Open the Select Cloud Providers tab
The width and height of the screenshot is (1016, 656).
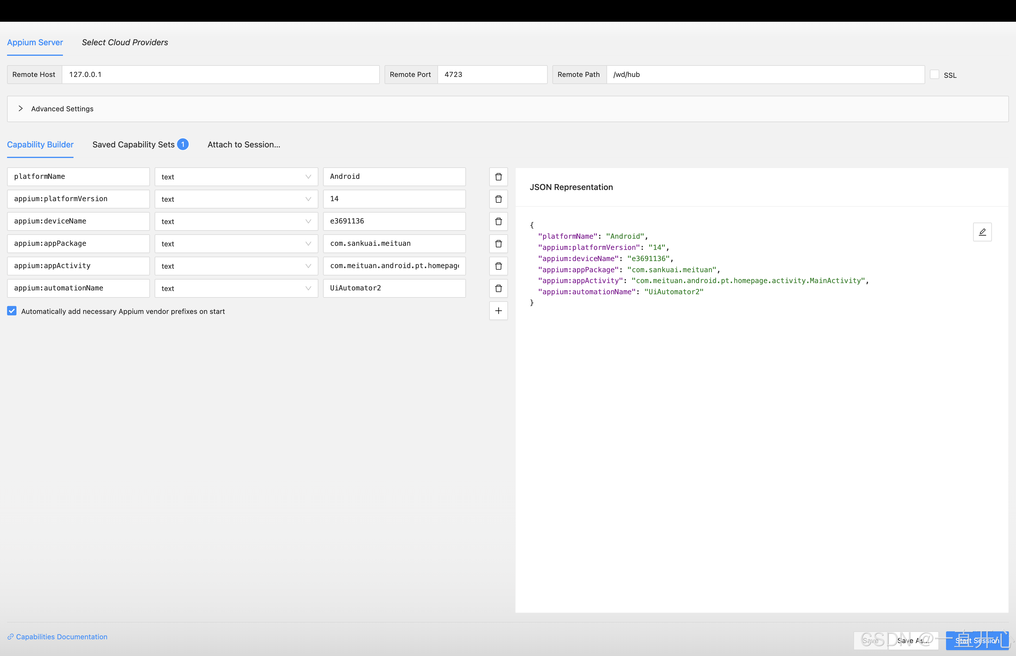tap(124, 42)
